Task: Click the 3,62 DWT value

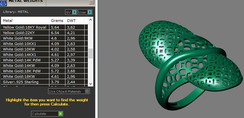Action: pyautogui.click(x=71, y=27)
